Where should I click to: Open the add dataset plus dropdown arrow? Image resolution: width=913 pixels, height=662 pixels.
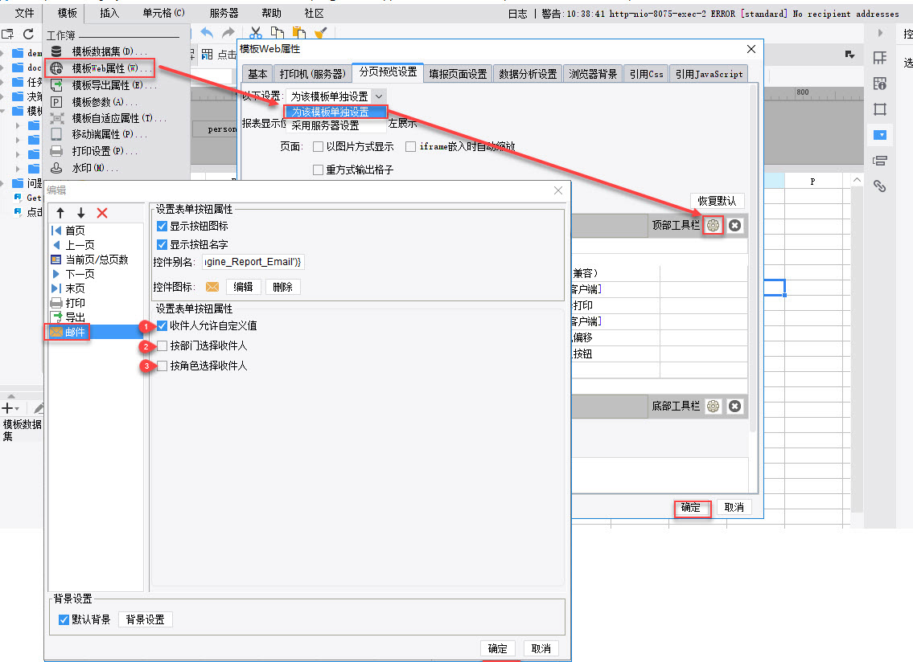17,408
